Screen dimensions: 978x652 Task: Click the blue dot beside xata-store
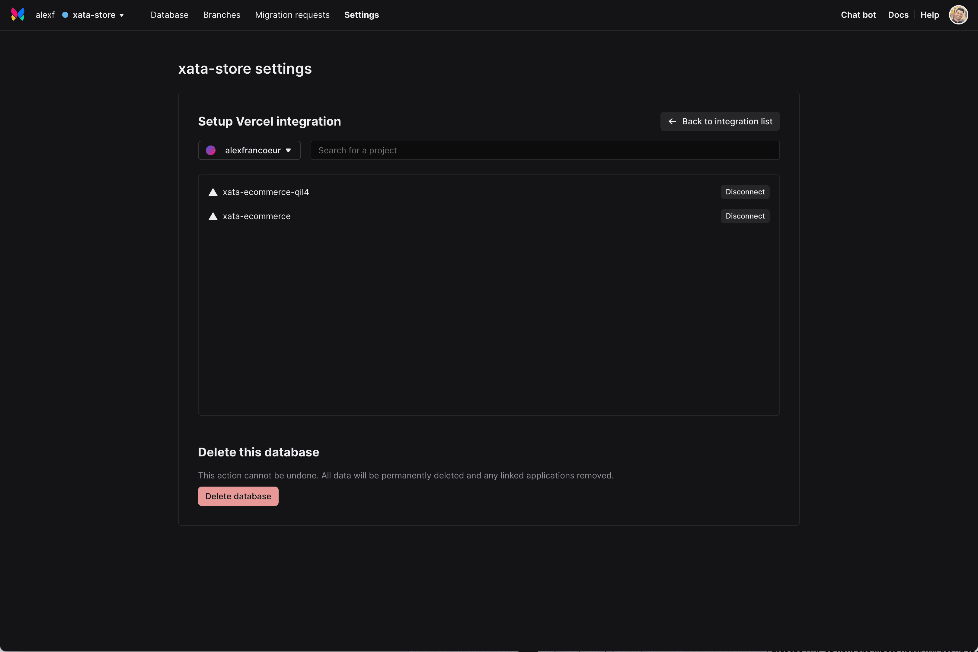(65, 15)
